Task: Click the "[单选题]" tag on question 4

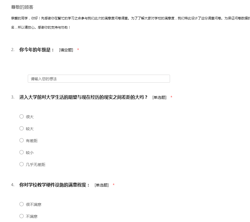Action: (x=101, y=185)
